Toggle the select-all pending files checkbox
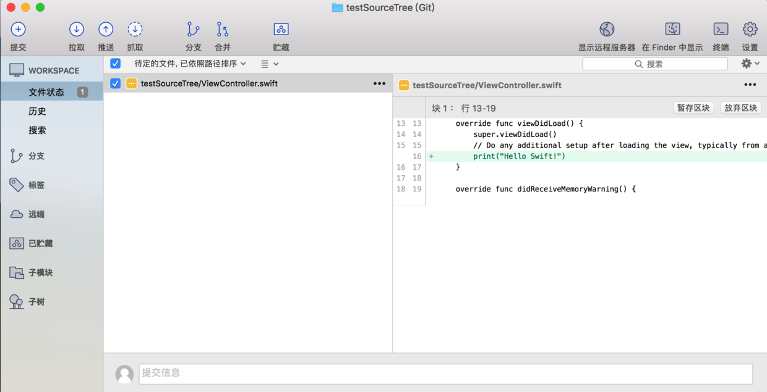 coord(115,64)
